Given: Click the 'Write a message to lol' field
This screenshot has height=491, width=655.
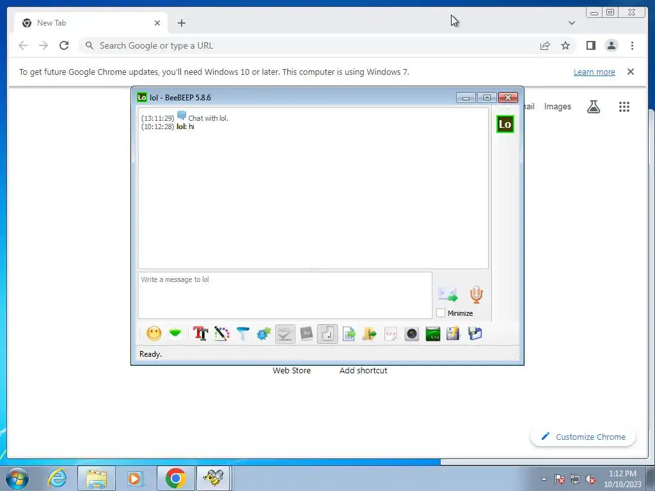Looking at the screenshot, I should (285, 295).
